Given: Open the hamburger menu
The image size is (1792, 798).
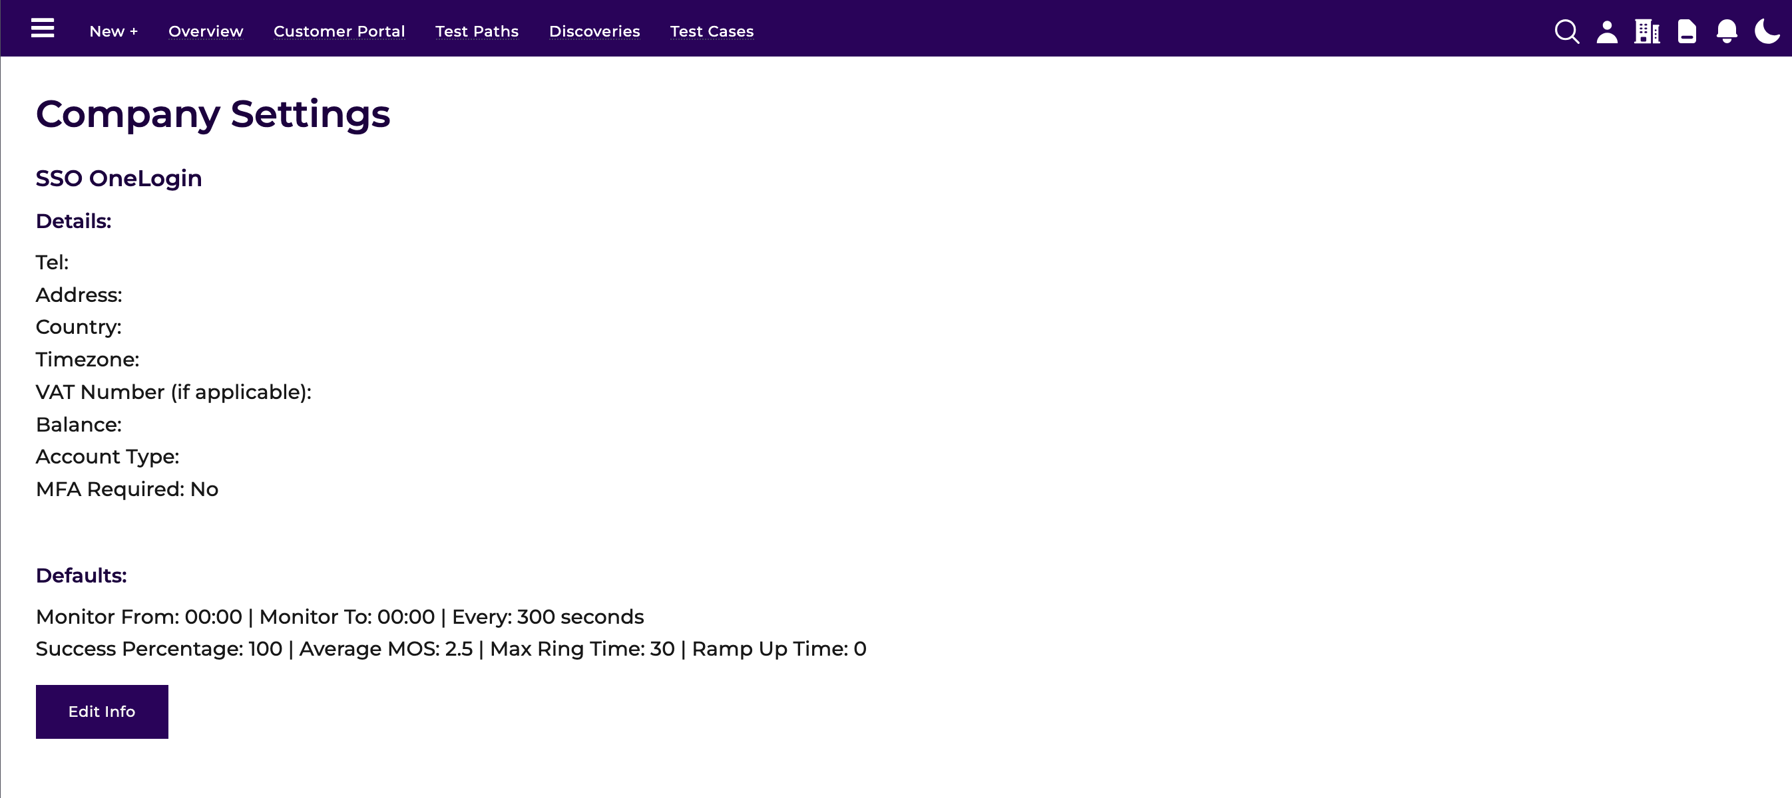Looking at the screenshot, I should tap(43, 29).
